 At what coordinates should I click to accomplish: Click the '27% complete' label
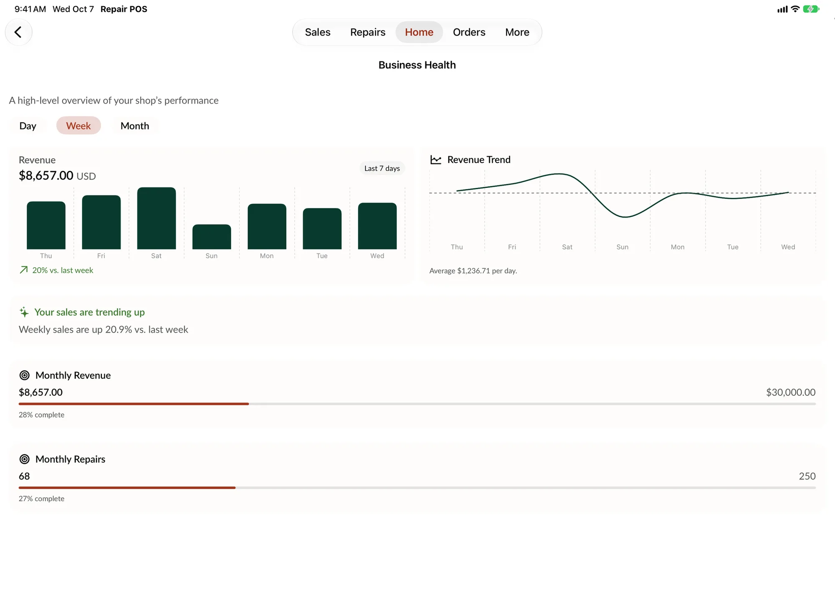point(41,499)
